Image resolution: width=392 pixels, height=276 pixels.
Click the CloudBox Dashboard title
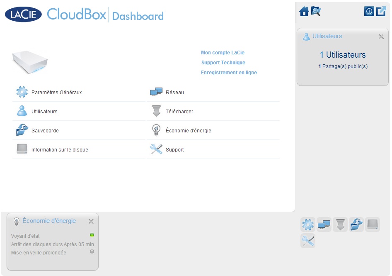[x=105, y=15]
